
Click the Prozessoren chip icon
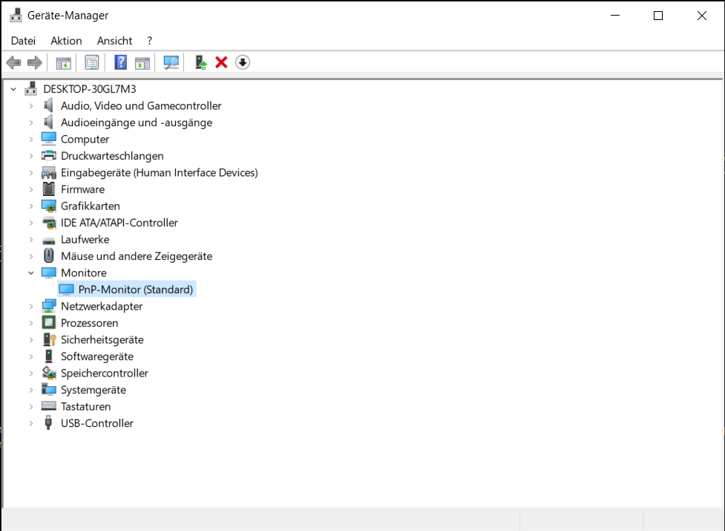48,323
